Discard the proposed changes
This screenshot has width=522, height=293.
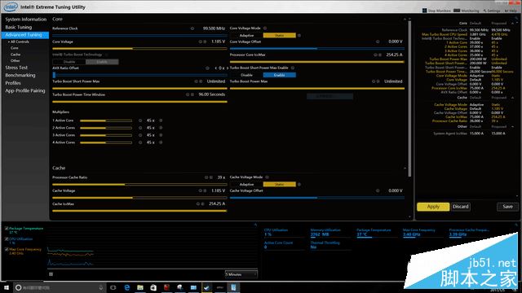click(461, 207)
